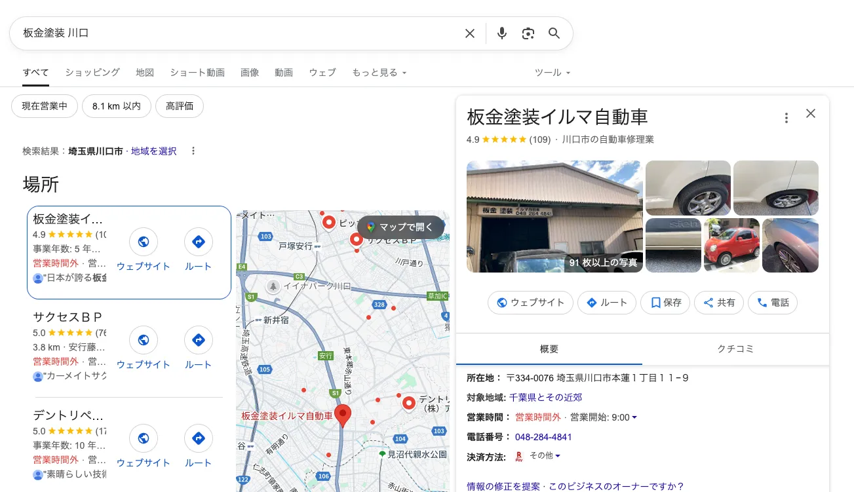Click the イイナパーク川口 park marker on the map

[x=273, y=286]
